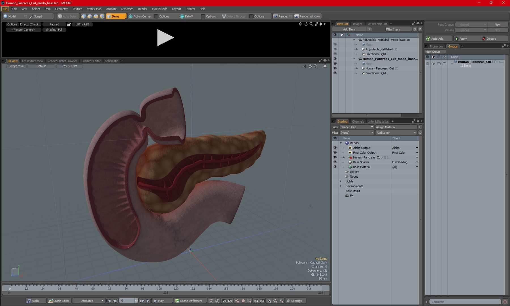Viewport: 510px width, 306px height.
Task: Open Add Item dropdown
Action: tap(352, 29)
